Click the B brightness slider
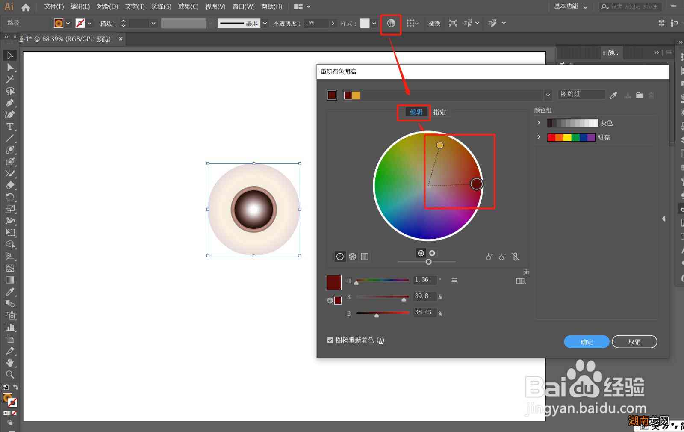 [382, 313]
